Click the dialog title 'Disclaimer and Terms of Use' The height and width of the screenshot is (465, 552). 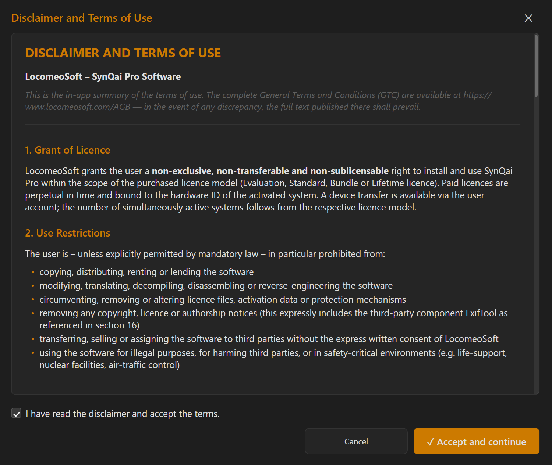(x=82, y=18)
